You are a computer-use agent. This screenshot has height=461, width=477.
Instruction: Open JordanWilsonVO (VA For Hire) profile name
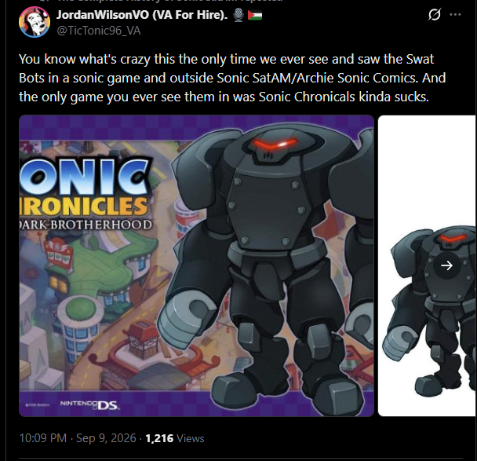tap(142, 15)
